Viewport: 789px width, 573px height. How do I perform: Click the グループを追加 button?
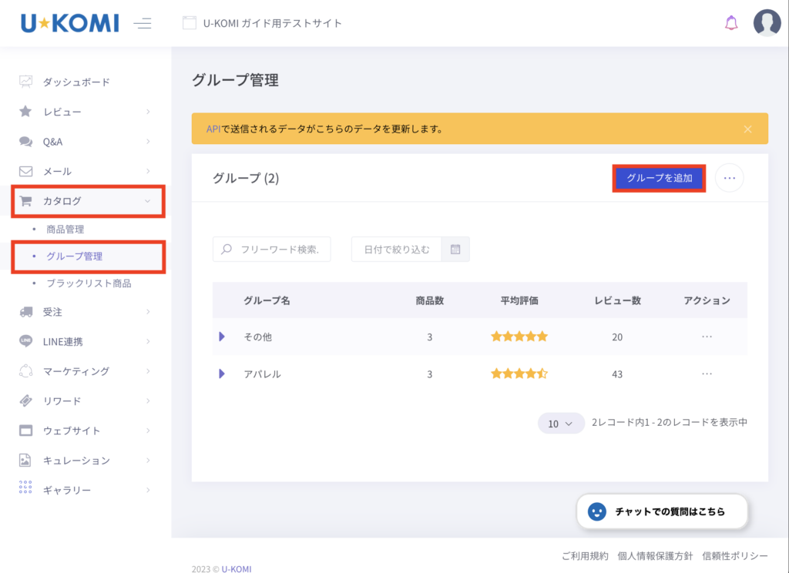pyautogui.click(x=659, y=178)
